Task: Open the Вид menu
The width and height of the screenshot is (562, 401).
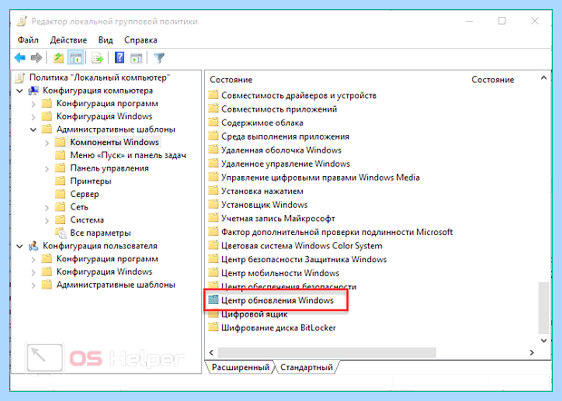Action: coord(105,40)
